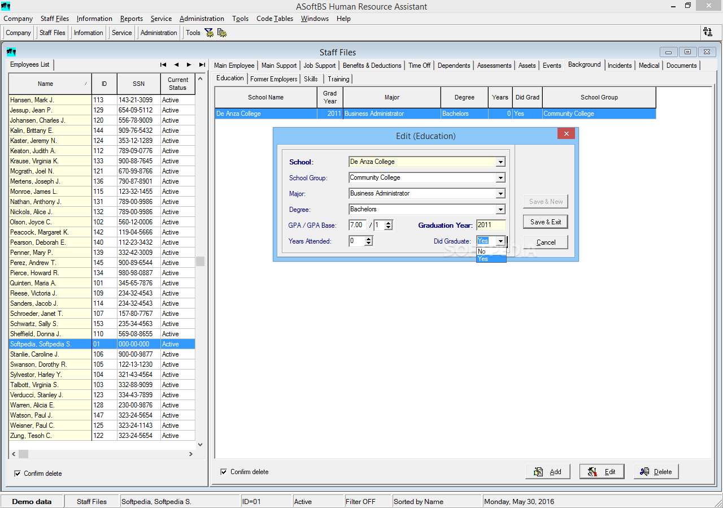723x508 pixels.
Task: Click the document settings icon in toolbar
Action: [x=222, y=33]
